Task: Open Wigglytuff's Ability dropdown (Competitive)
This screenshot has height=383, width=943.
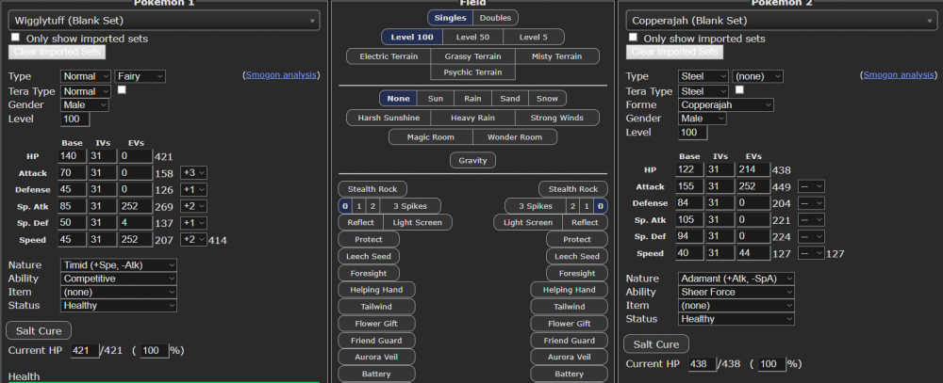Action: 119,279
